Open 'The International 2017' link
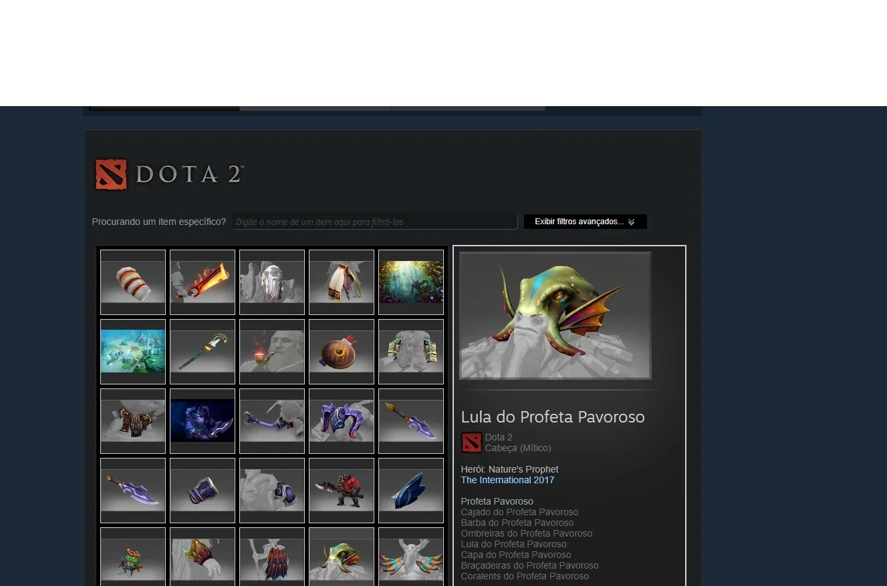 click(507, 480)
